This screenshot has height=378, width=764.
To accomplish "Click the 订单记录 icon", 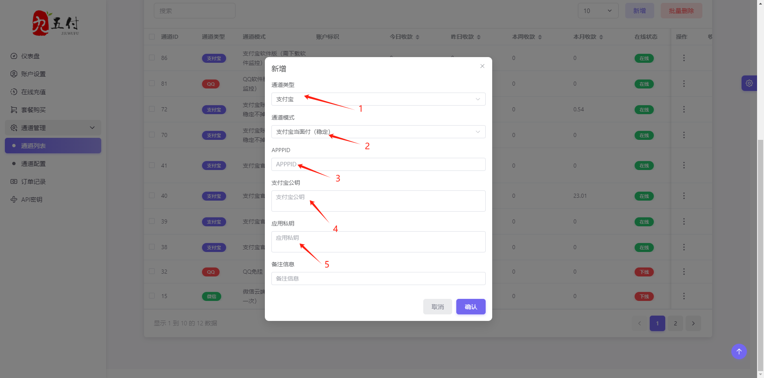I will [x=14, y=181].
